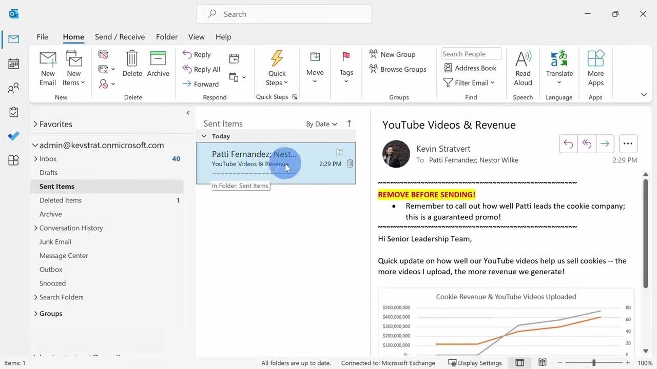Open the Tags dropdown
Viewport: 657px width, 369px height.
pos(346,67)
